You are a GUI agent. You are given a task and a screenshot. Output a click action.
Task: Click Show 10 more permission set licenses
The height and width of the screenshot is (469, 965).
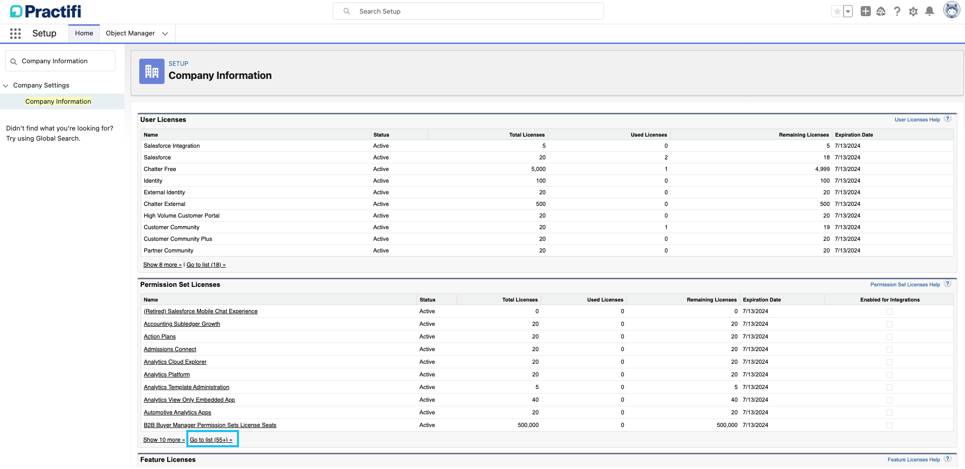(164, 440)
